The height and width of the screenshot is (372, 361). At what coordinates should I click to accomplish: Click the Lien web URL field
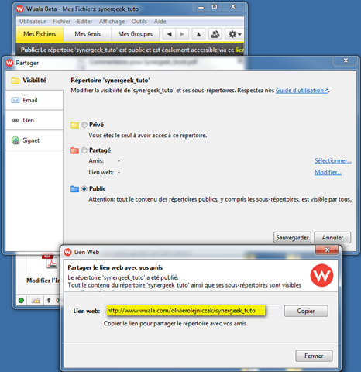click(x=193, y=311)
